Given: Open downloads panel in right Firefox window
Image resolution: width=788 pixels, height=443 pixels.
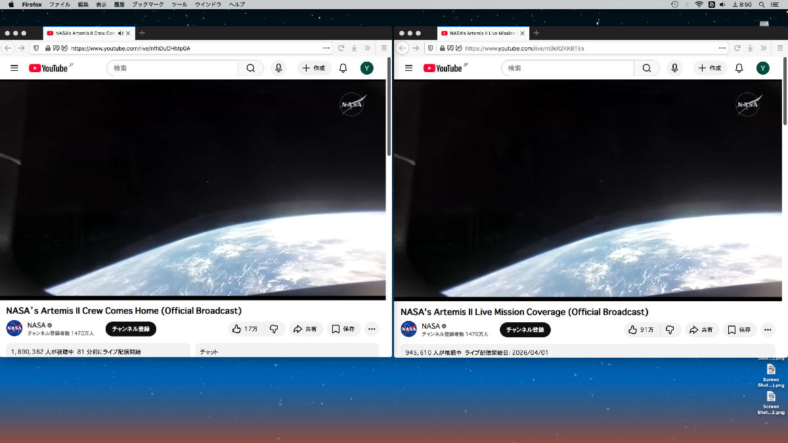Looking at the screenshot, I should pyautogui.click(x=749, y=48).
